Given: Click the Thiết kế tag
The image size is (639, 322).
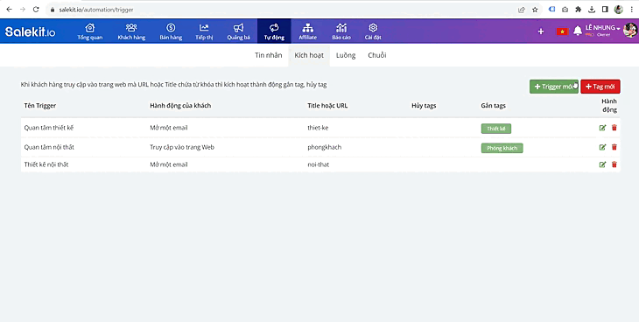Looking at the screenshot, I should 496,129.
